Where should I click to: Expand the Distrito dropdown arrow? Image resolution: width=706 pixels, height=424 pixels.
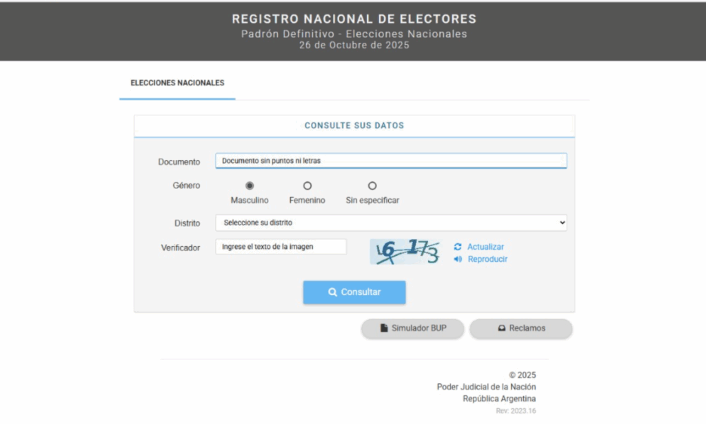562,223
